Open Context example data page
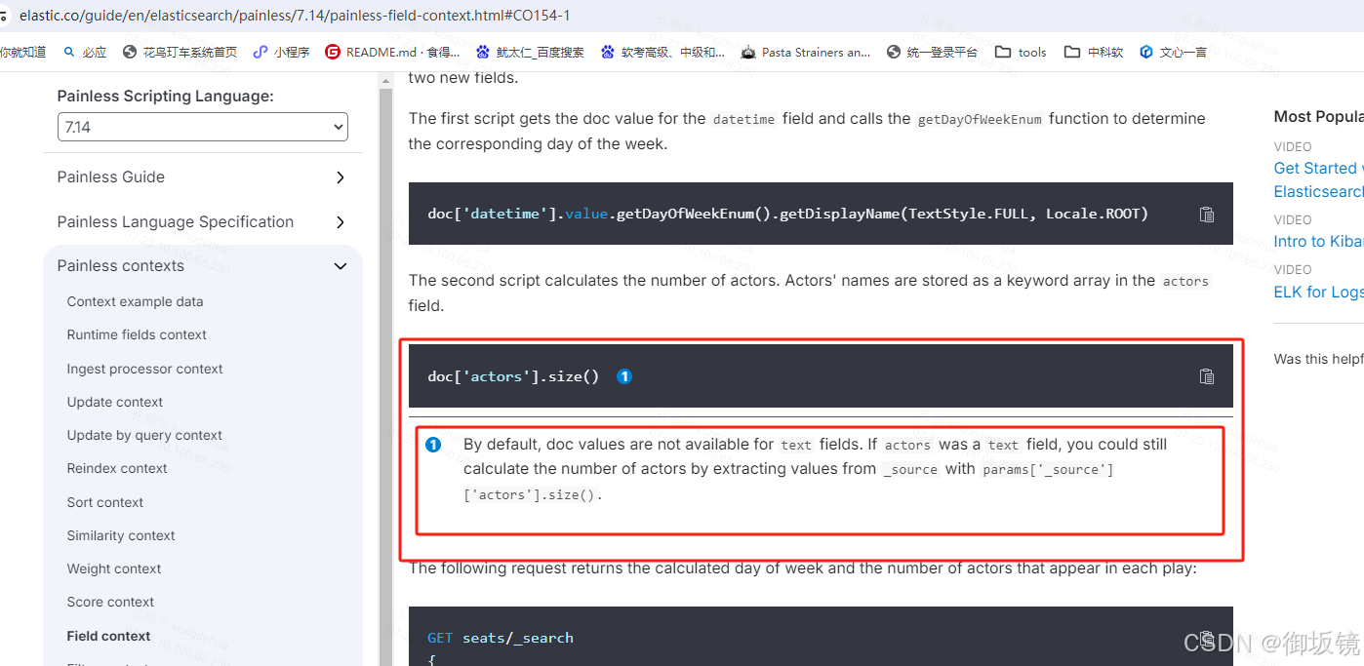The height and width of the screenshot is (666, 1364). (x=135, y=302)
